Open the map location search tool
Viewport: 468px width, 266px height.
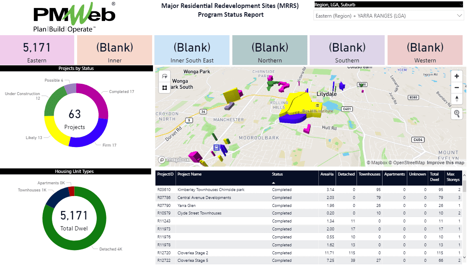[x=457, y=114]
